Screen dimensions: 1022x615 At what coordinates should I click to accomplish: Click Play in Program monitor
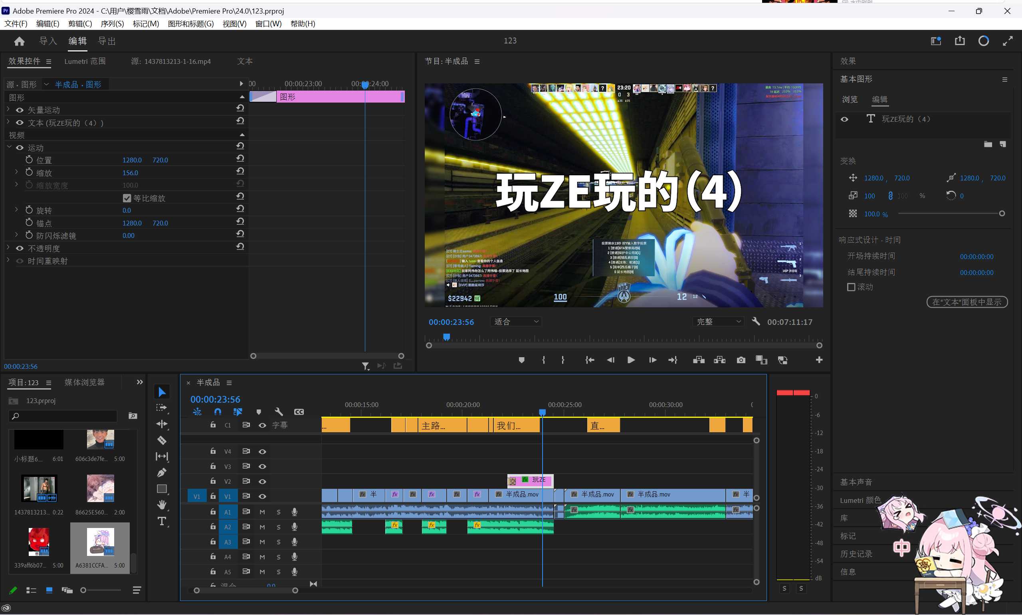[631, 360]
